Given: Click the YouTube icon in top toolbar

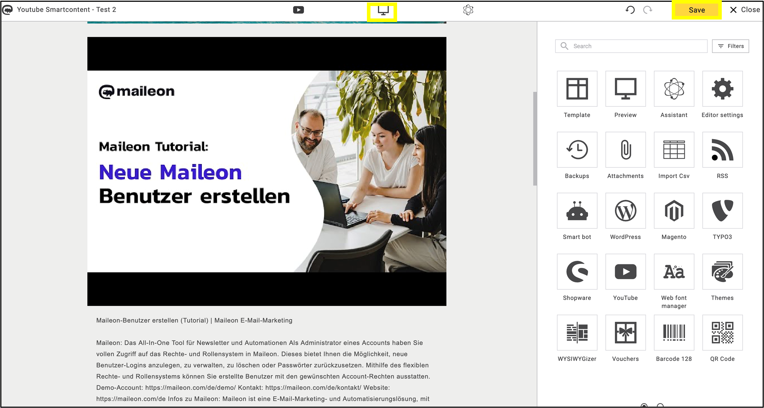Looking at the screenshot, I should [298, 10].
